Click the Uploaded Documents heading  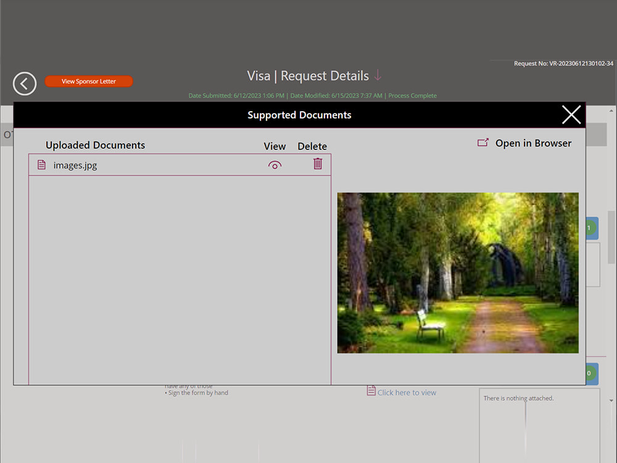[x=95, y=145]
